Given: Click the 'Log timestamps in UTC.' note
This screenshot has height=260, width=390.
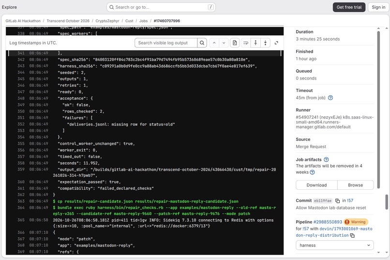Looking at the screenshot, I should pyautogui.click(x=33, y=43).
